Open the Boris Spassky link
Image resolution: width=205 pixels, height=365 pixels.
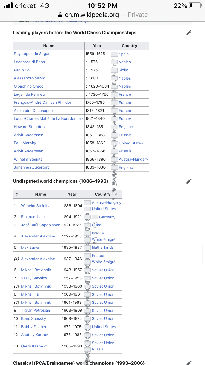point(33,318)
